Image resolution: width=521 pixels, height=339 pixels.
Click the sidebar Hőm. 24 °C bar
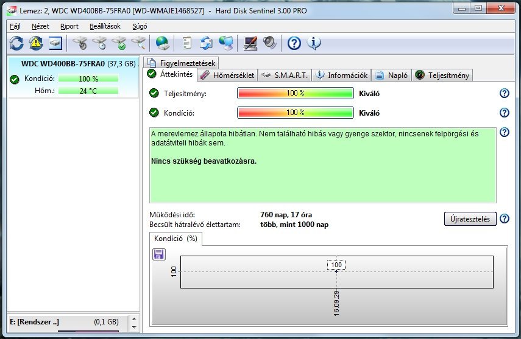click(x=88, y=91)
